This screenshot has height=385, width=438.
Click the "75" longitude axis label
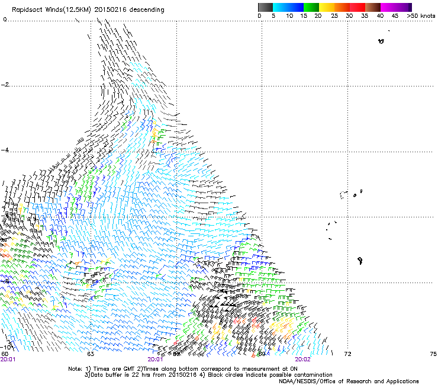(x=433, y=354)
